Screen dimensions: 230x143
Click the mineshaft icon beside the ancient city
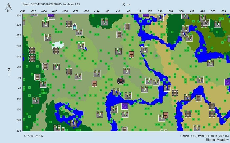click(x=69, y=24)
